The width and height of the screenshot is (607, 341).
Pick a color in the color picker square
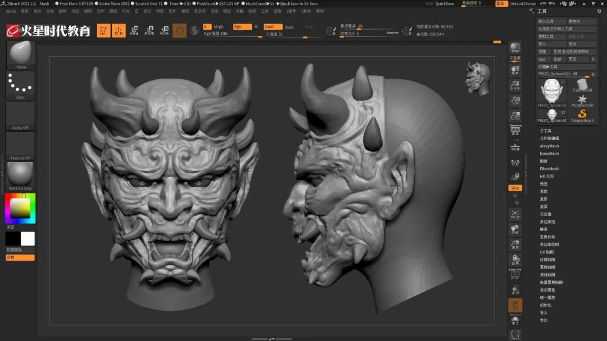tap(20, 209)
